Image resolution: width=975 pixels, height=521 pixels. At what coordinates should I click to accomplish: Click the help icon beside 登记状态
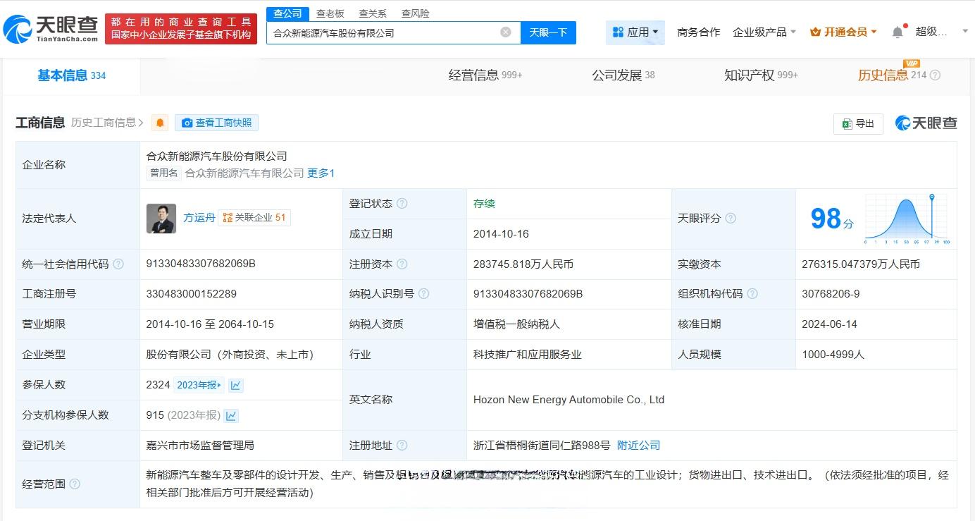[402, 204]
